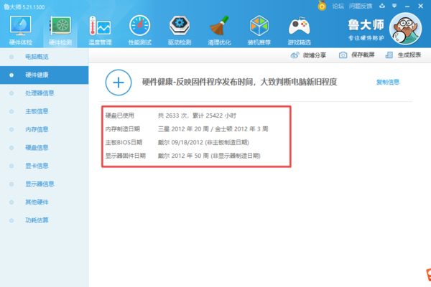This screenshot has width=431, height=287.
Task: Close the 鲁大师 window
Action: click(x=420, y=6)
